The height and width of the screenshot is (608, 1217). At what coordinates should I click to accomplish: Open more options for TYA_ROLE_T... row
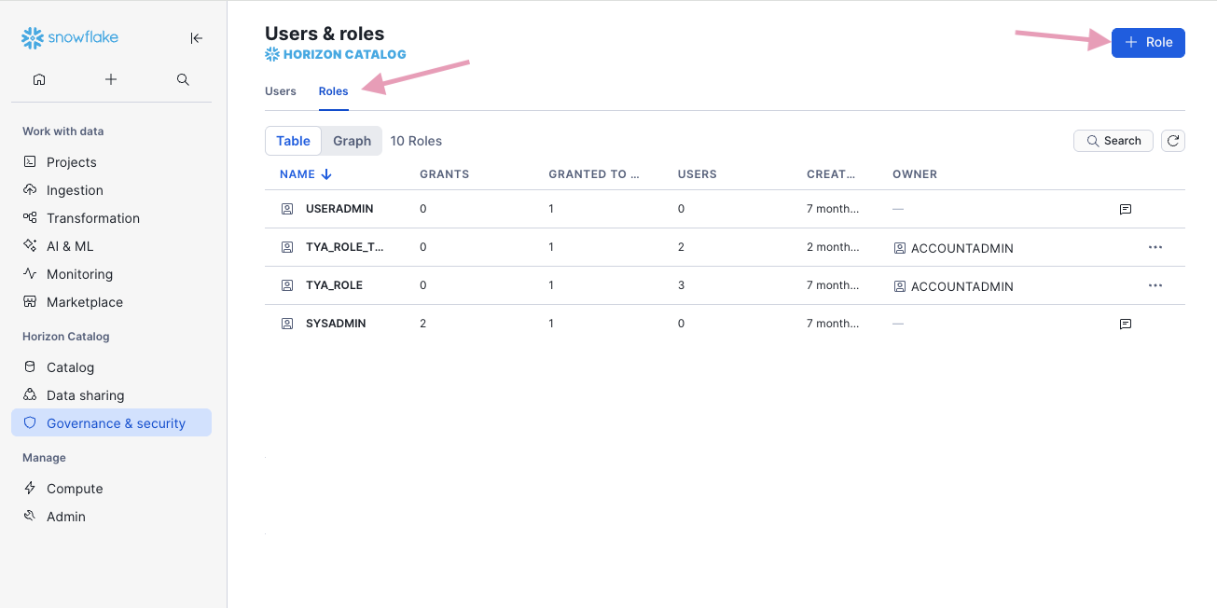1155,247
